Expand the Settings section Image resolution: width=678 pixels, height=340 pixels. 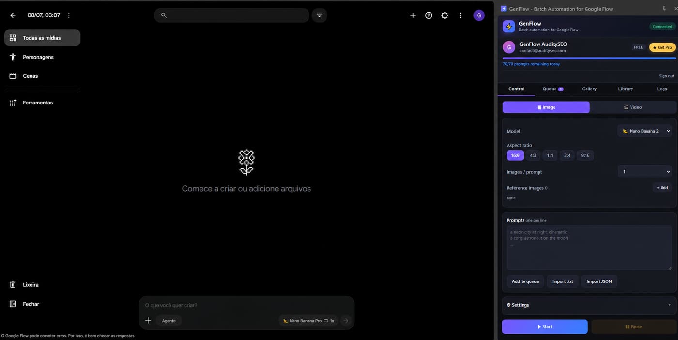coord(589,305)
